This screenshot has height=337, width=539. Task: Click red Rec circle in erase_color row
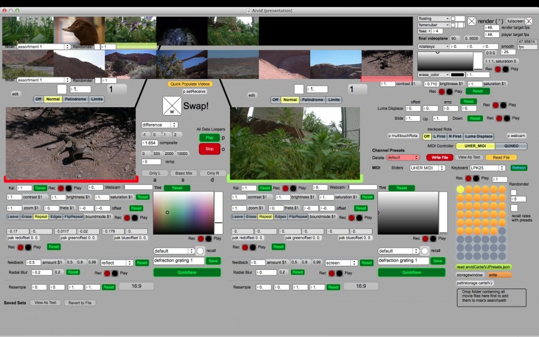498,69
